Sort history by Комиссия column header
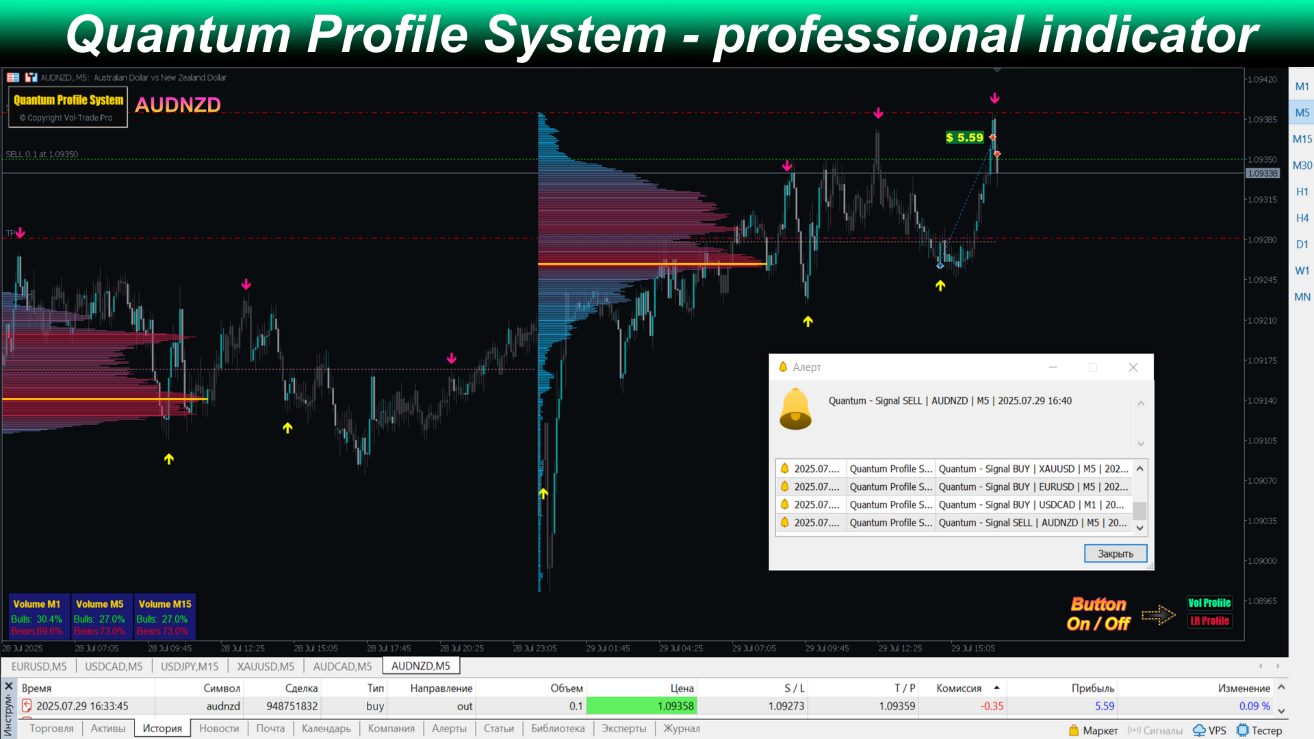This screenshot has width=1314, height=739. pos(962,688)
